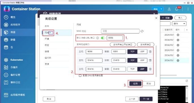194x103 pixels.
Task: Close the 高级设置 dialog
Action: coord(156,18)
